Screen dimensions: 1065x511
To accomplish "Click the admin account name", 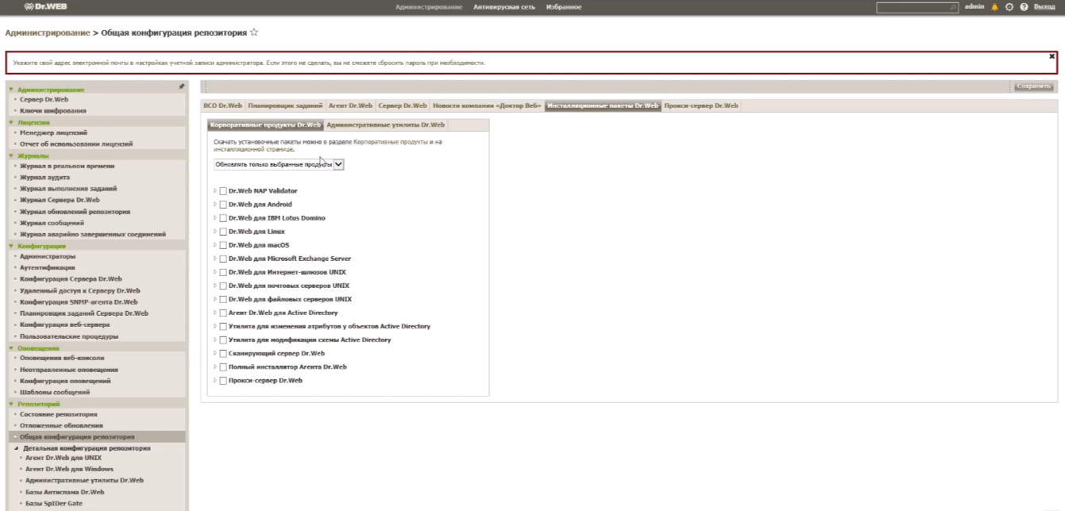I will coord(974,6).
